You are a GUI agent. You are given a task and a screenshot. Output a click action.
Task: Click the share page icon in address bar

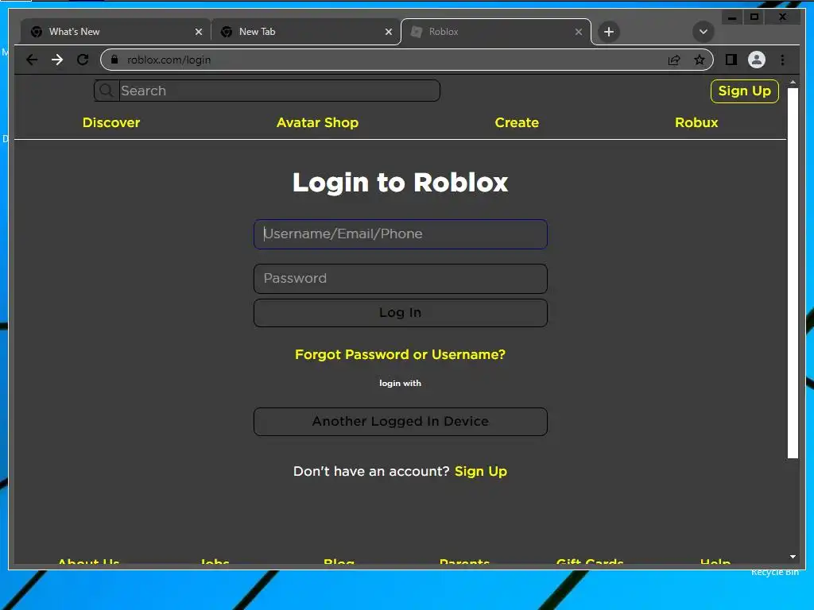point(674,60)
